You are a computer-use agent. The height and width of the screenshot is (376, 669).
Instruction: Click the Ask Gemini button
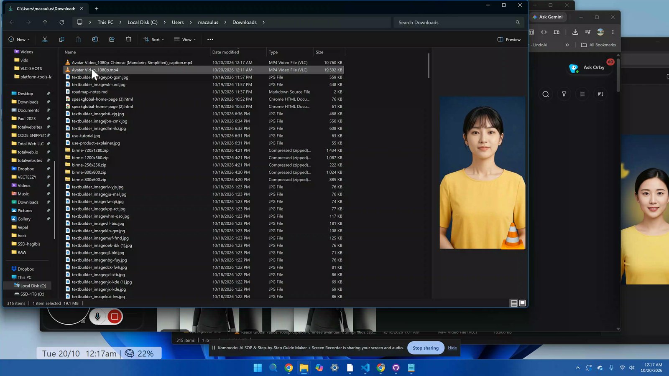[x=548, y=17]
